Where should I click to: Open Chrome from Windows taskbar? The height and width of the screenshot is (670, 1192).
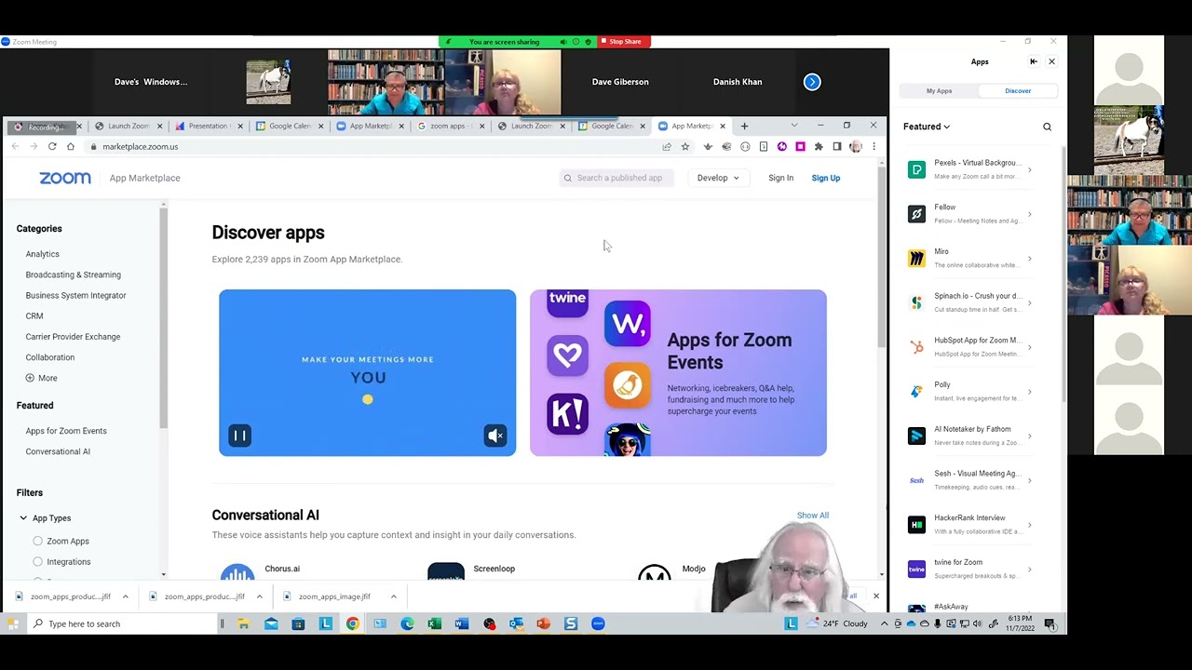click(353, 623)
